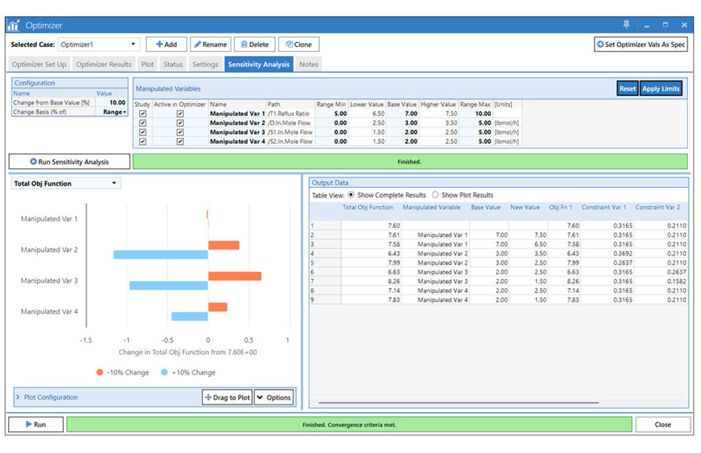701x453 pixels.
Task: Click the Delete icon for the current case
Action: coord(244,44)
